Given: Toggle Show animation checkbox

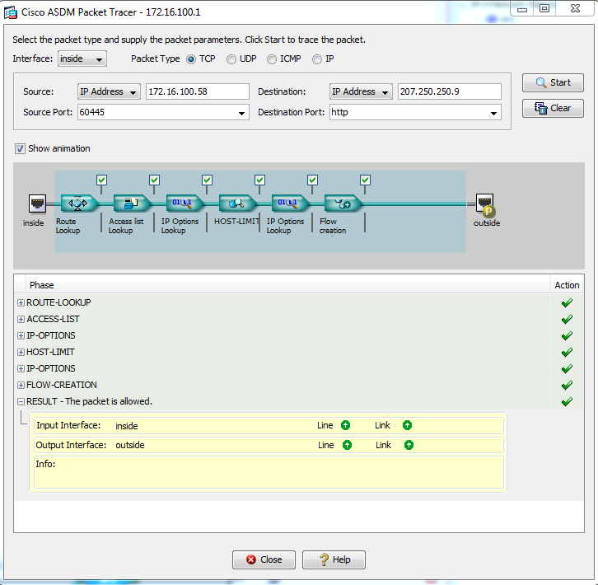Looking at the screenshot, I should click(20, 148).
